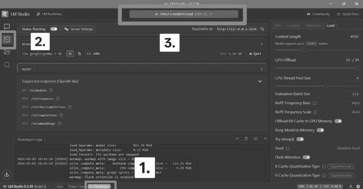
Task: Collapse the Developer Logs panel
Action: pos(265,138)
